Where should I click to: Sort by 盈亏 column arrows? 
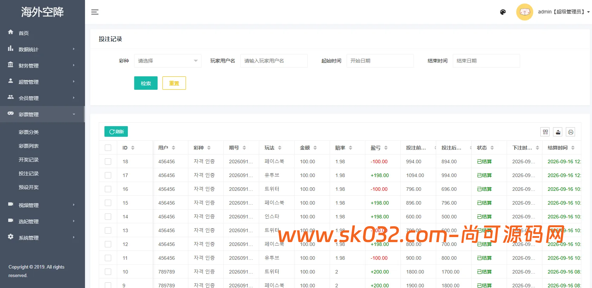(x=386, y=148)
